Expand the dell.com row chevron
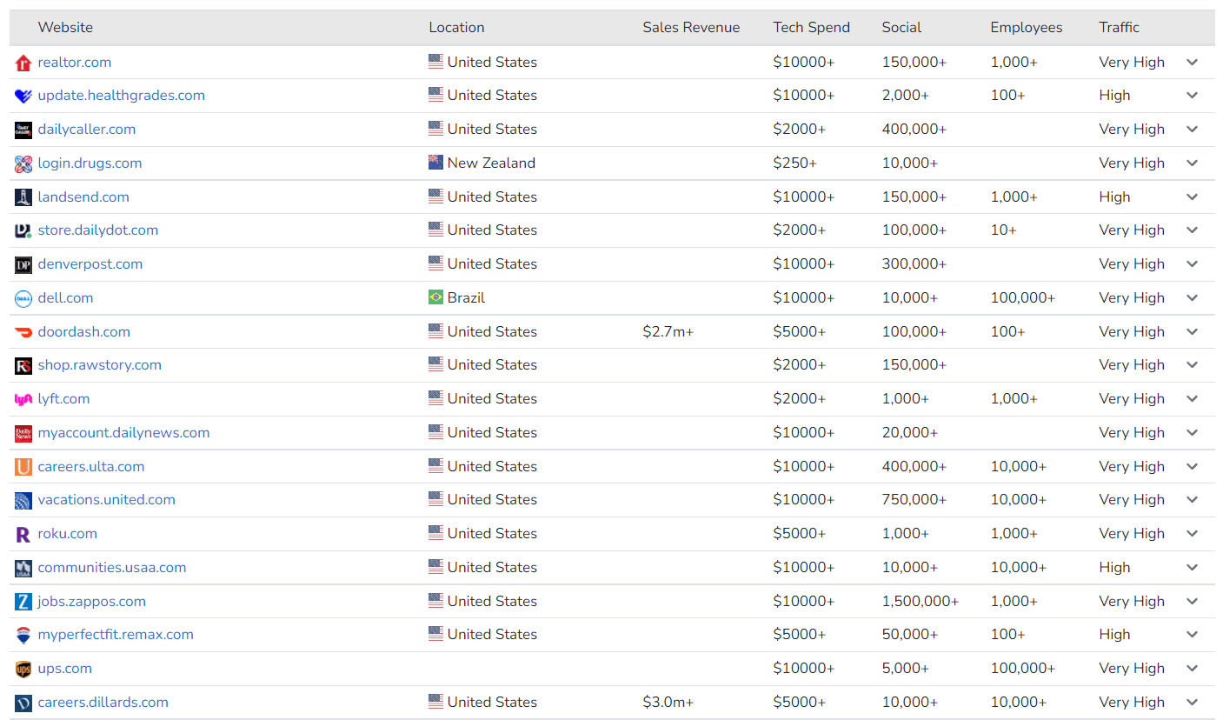The width and height of the screenshot is (1223, 720). [x=1193, y=298]
